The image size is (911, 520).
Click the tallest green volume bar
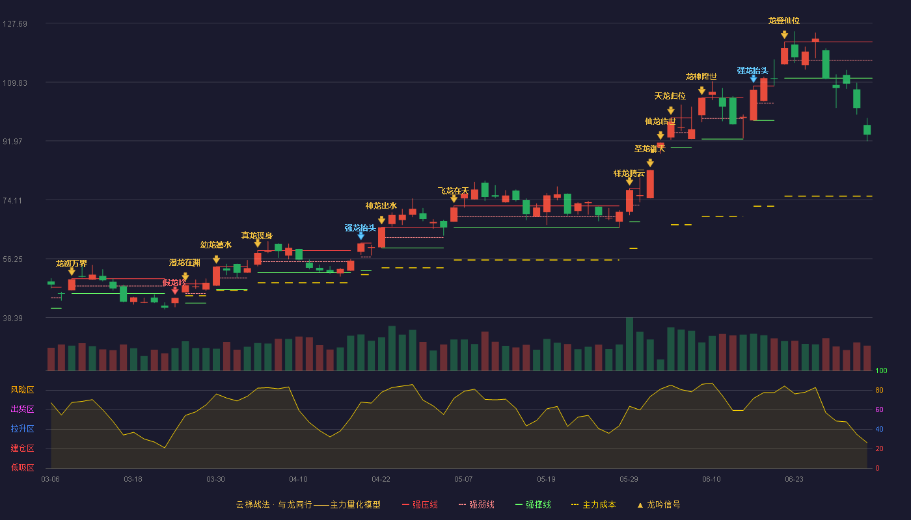629,344
